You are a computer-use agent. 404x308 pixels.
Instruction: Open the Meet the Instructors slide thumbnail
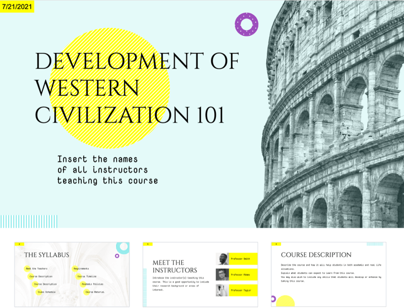(200, 275)
